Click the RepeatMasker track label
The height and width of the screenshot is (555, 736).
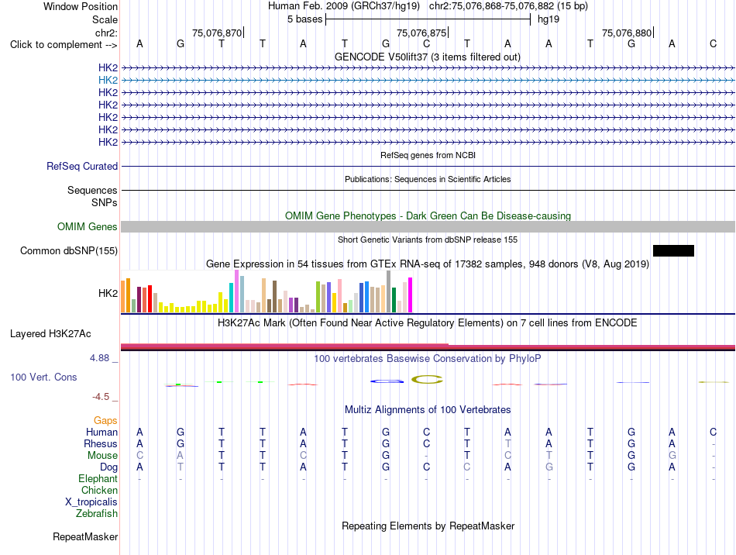tap(85, 536)
